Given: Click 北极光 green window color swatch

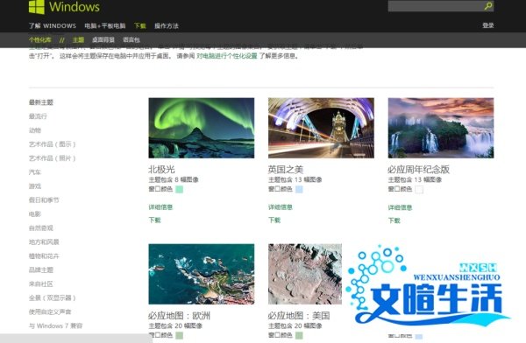Looking at the screenshot, I should [180, 190].
